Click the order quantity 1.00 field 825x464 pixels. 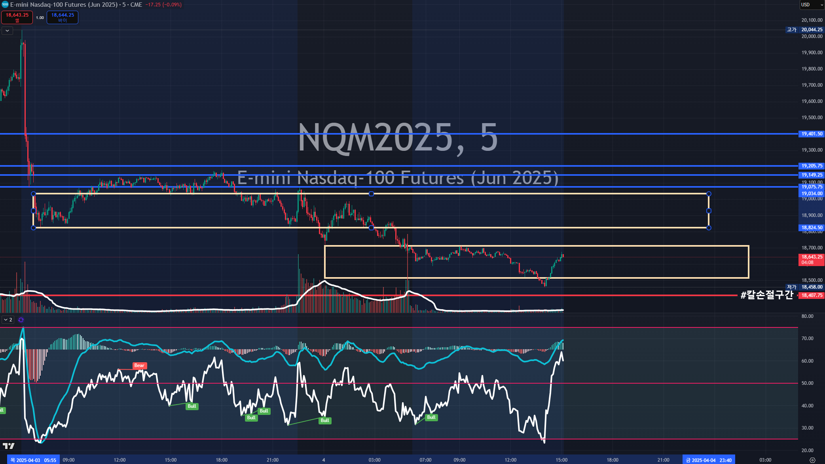tap(40, 17)
